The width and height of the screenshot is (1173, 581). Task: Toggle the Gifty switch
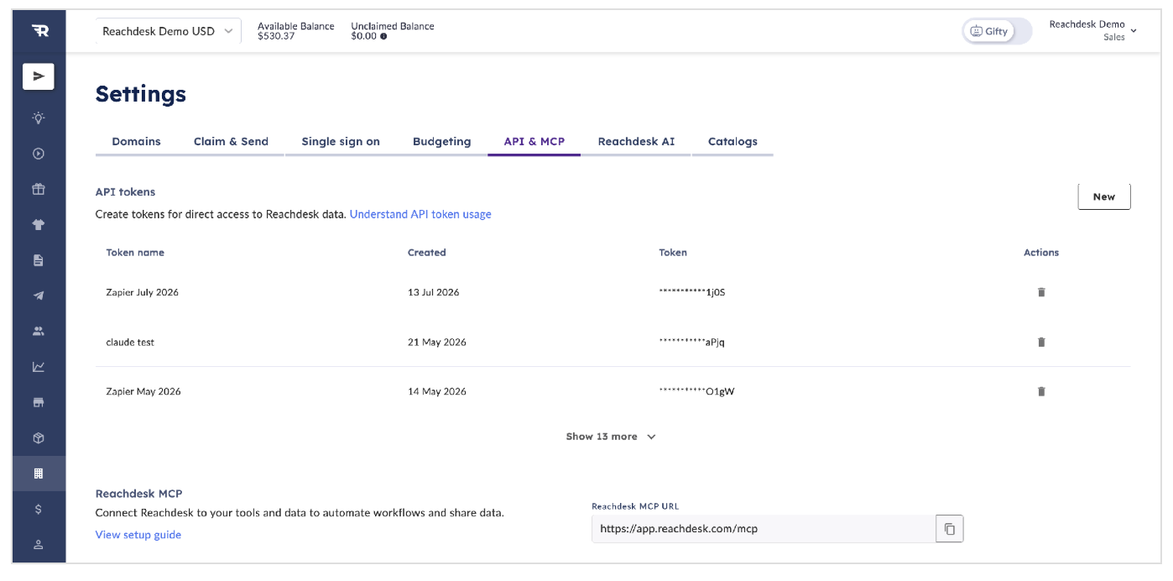click(x=997, y=31)
